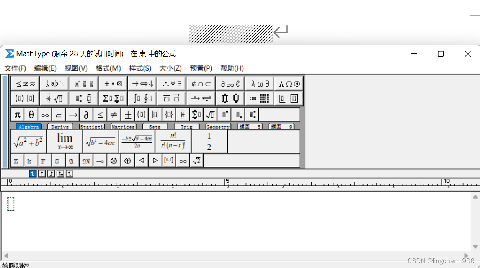Open the products and set theory templates palette
Viewport: 480px width, 268px height.
tap(230, 98)
